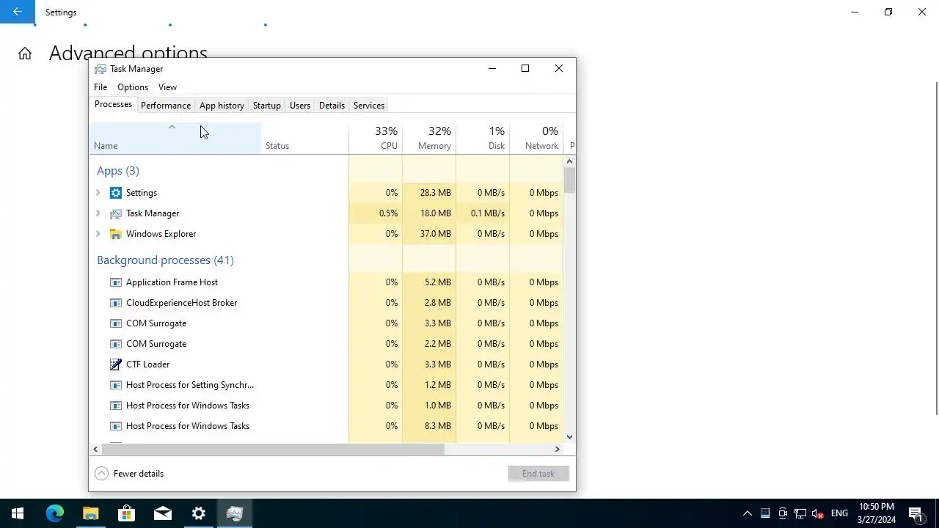939x528 pixels.
Task: Sort by the Status column header
Action: point(305,138)
